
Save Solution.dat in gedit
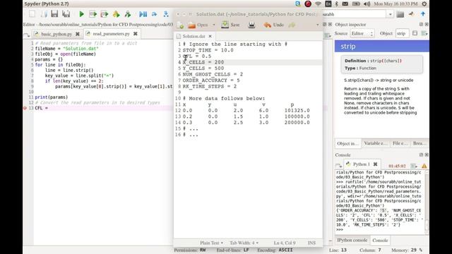point(231,25)
